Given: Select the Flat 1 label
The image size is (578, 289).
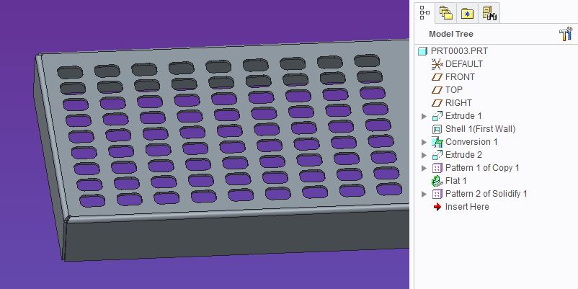Looking at the screenshot, I should 456,181.
